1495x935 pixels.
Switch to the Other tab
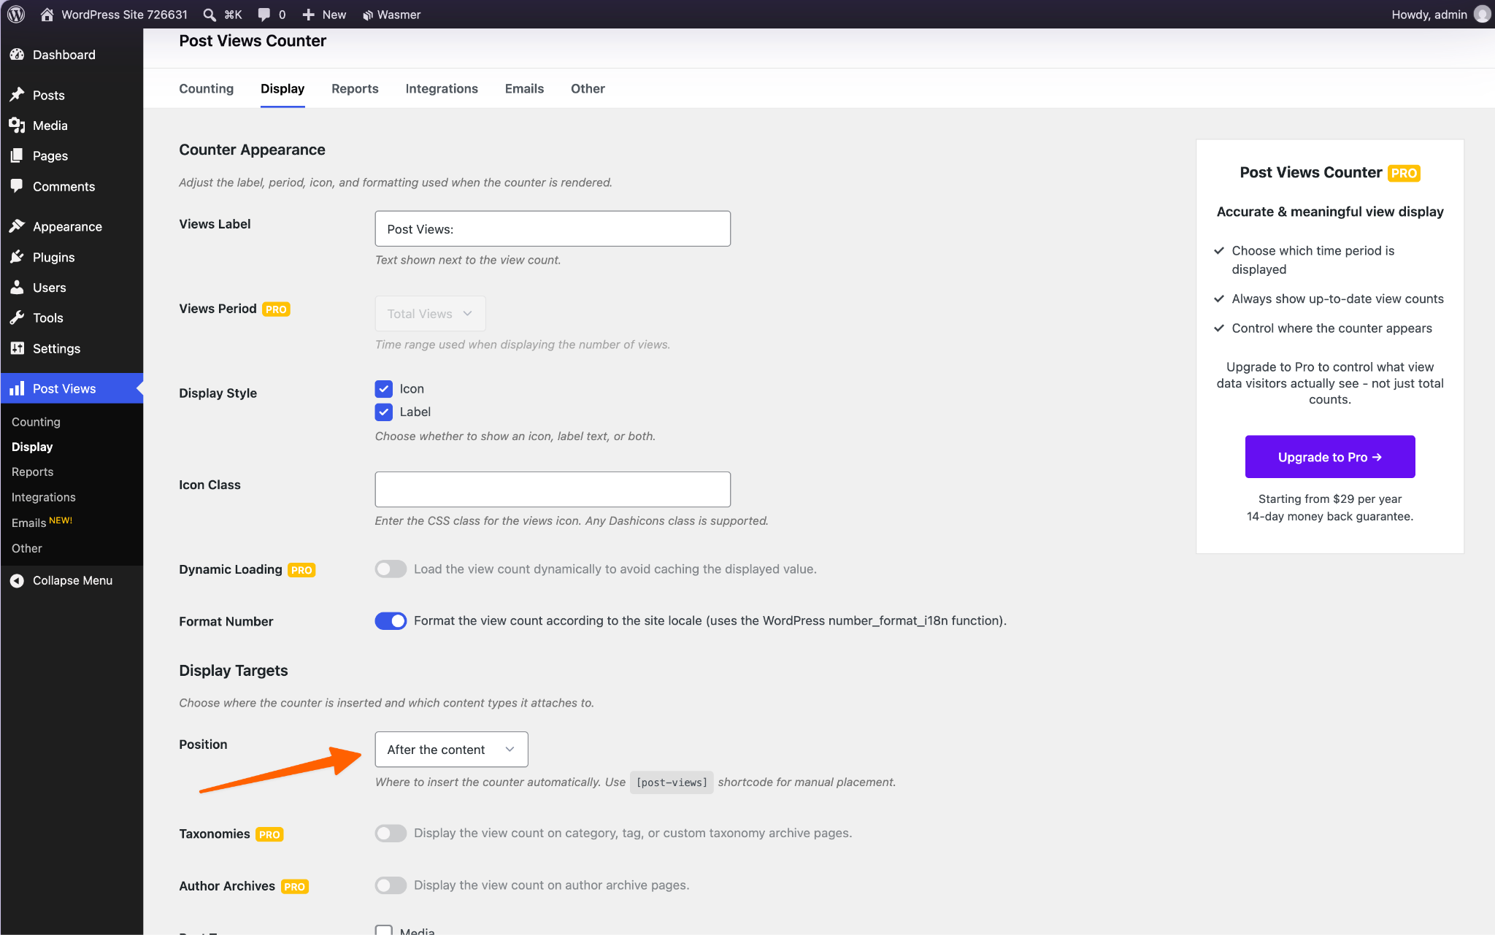coord(588,88)
